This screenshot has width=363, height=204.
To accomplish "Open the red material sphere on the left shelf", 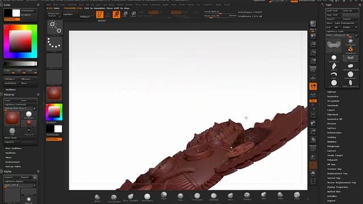I will (54, 93).
